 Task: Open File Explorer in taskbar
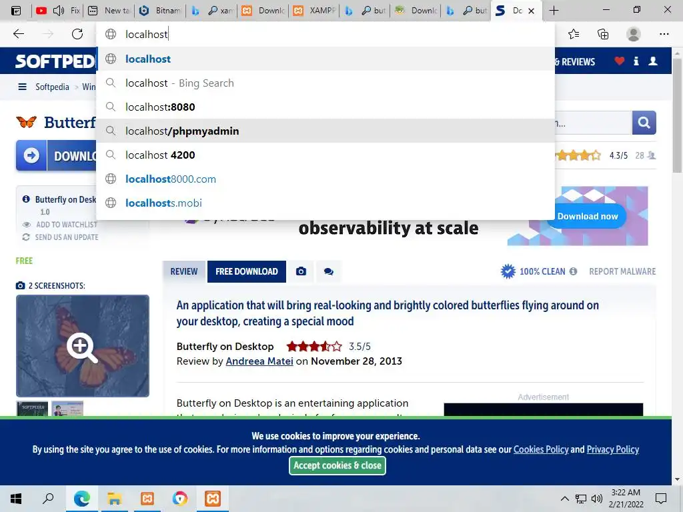[x=114, y=499]
